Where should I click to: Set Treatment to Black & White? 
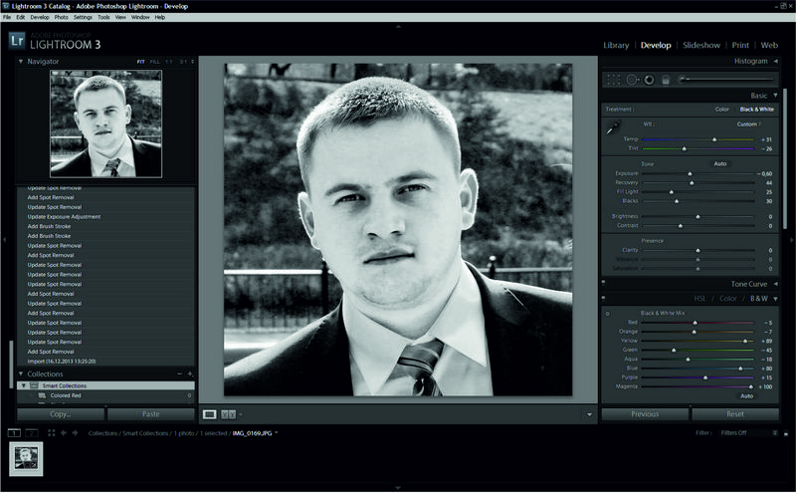pyautogui.click(x=758, y=109)
